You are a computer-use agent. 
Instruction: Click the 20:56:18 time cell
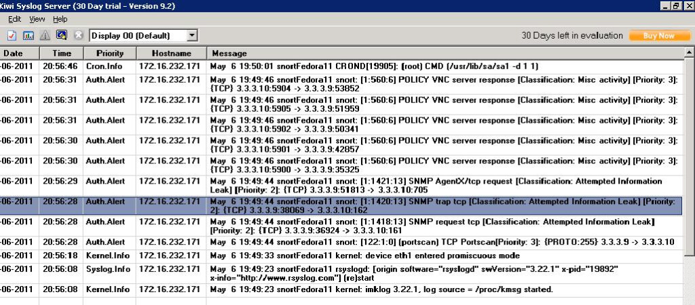tap(60, 256)
